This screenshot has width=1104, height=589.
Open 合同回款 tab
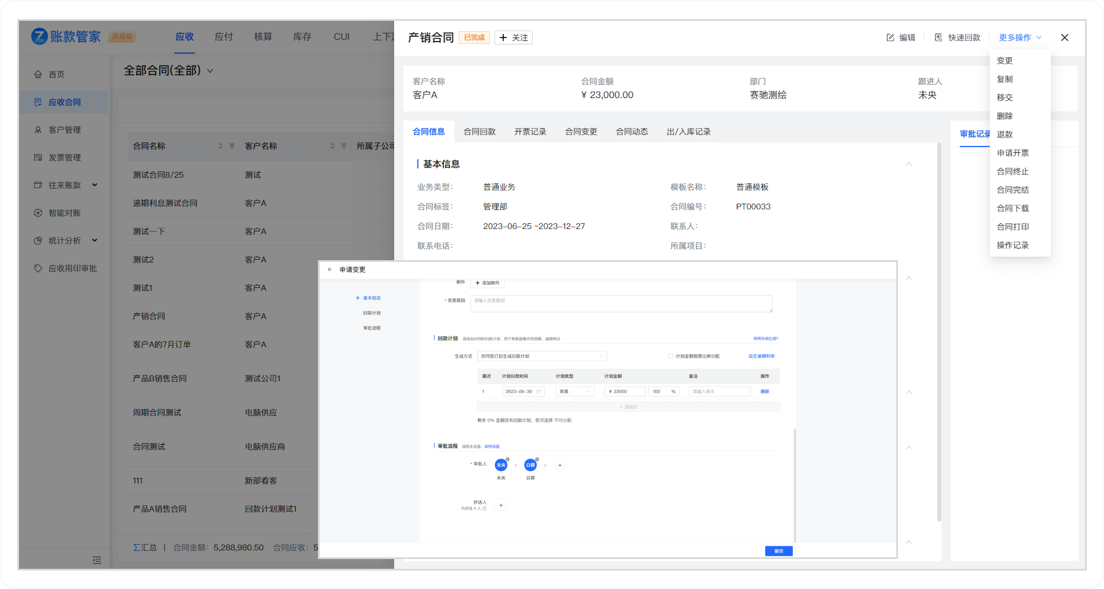pyautogui.click(x=480, y=132)
